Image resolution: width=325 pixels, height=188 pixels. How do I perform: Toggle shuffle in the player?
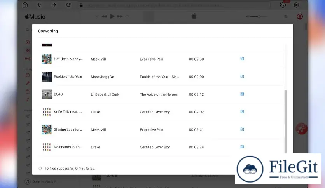[x=96, y=16]
